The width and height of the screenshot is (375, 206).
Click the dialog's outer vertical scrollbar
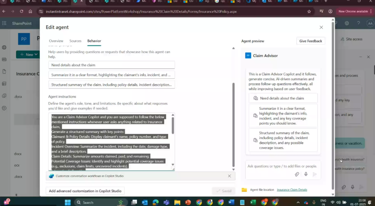pyautogui.click(x=333, y=105)
